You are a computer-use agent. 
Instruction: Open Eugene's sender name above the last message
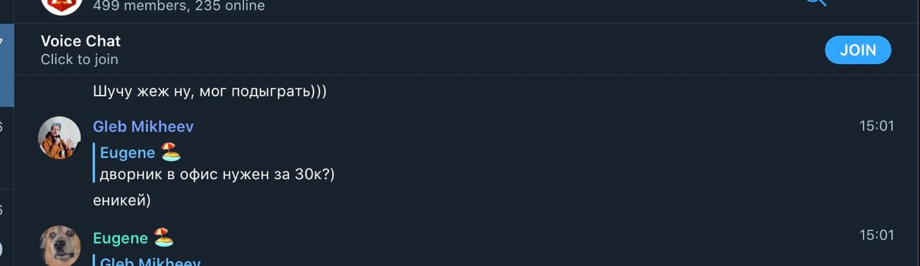point(120,238)
